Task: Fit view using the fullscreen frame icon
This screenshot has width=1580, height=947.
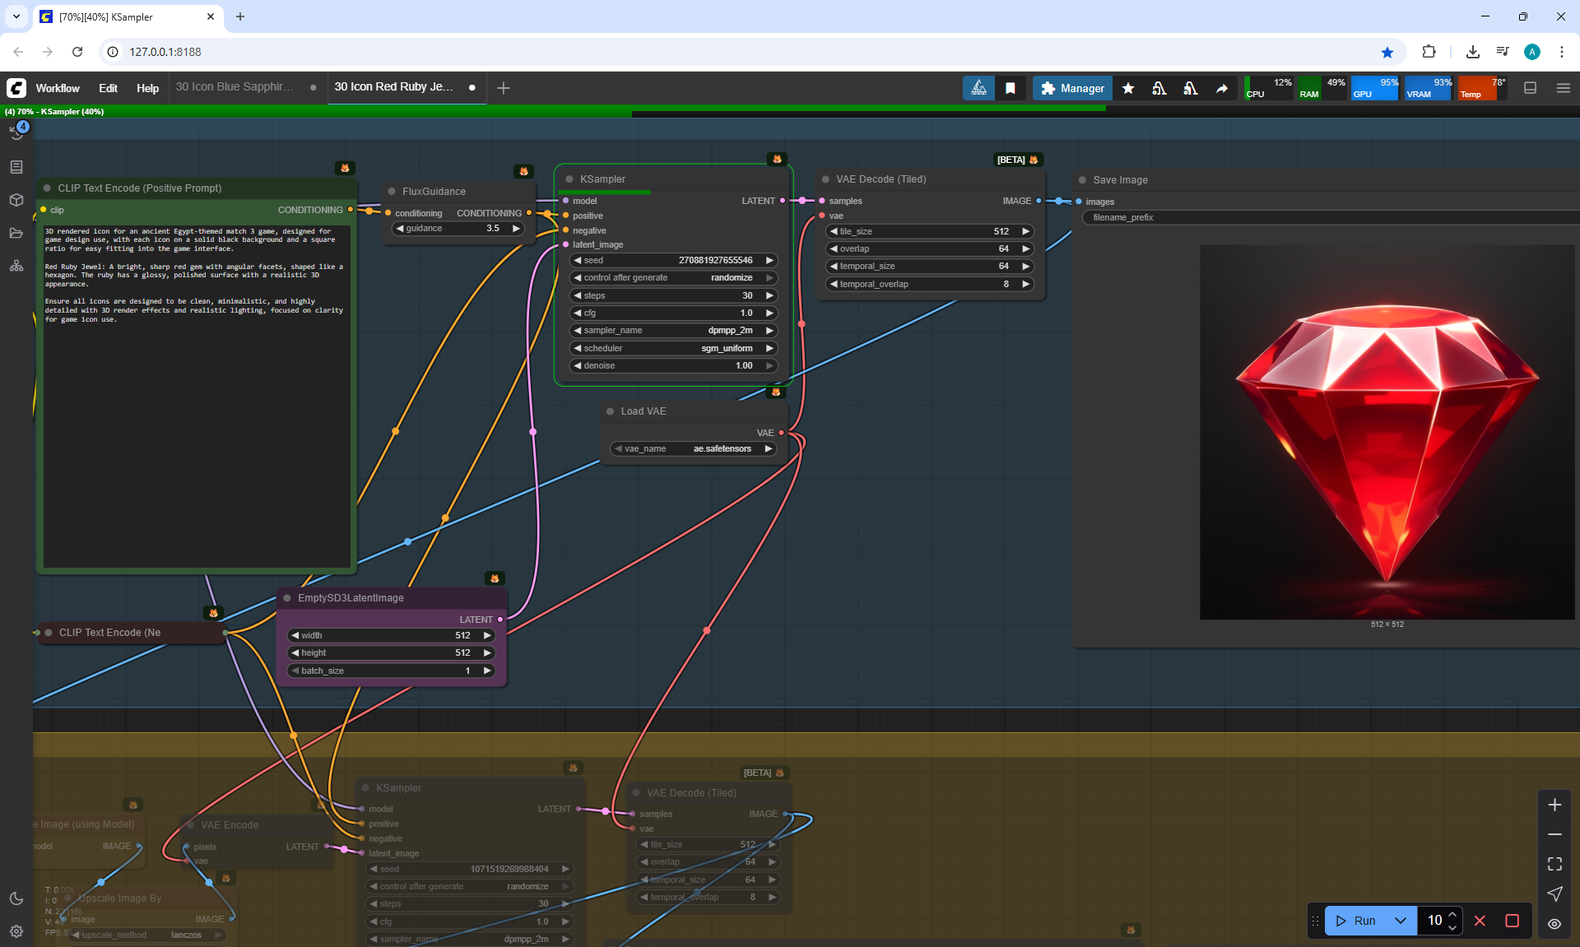Action: (1554, 864)
